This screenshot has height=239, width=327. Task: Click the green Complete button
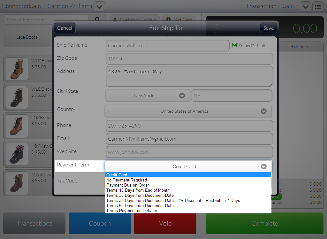pyautogui.click(x=265, y=223)
